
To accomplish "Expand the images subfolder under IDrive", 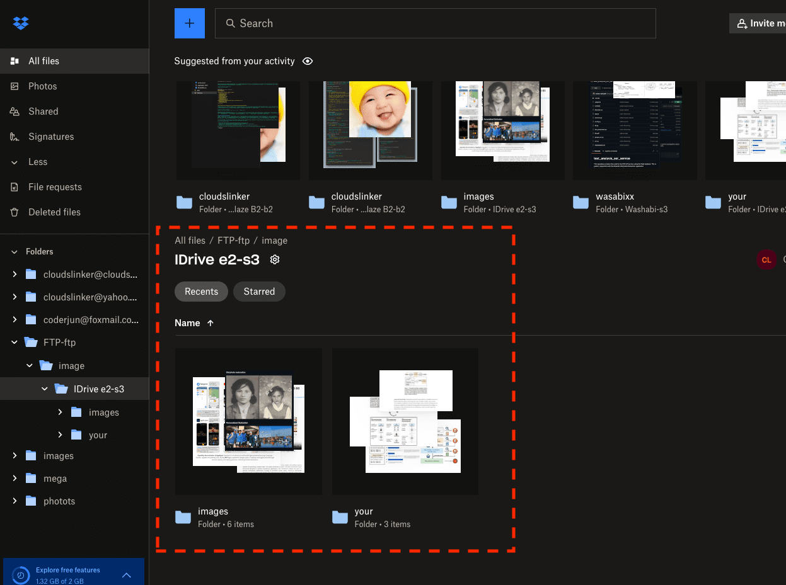I will click(x=60, y=412).
